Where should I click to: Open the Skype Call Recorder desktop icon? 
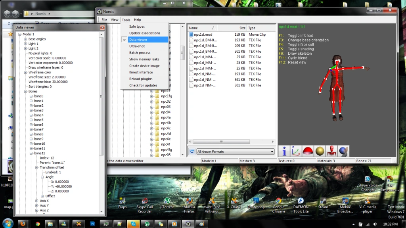tap(144, 205)
